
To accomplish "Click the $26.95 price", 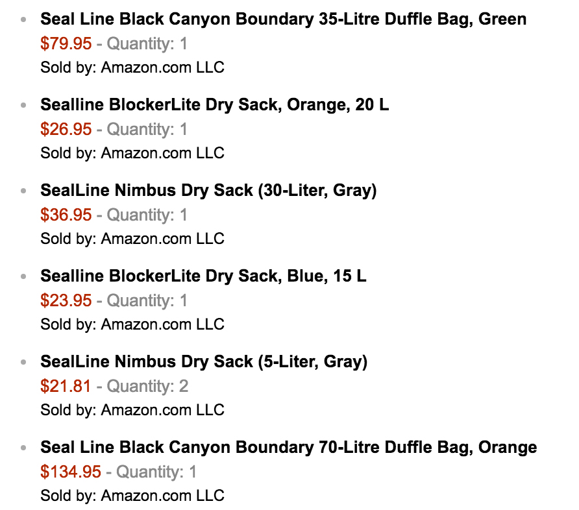I will [66, 129].
